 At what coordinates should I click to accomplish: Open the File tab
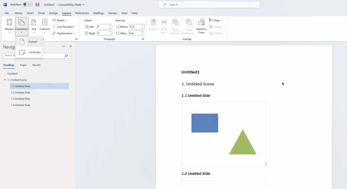click(x=7, y=13)
